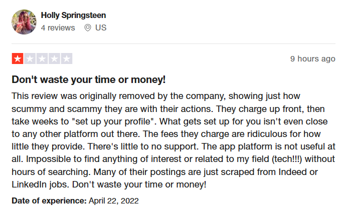Click the review text first line

[x=156, y=96]
